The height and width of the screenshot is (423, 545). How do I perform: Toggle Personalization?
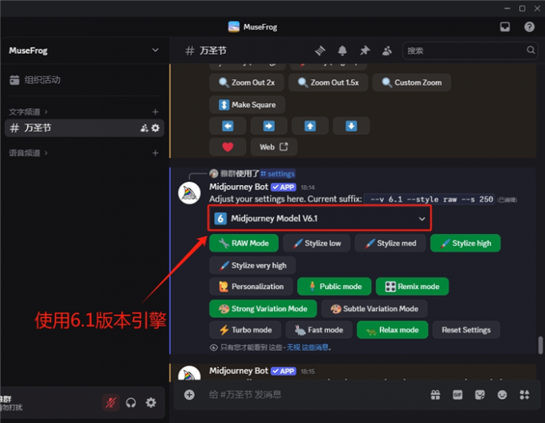tap(251, 287)
